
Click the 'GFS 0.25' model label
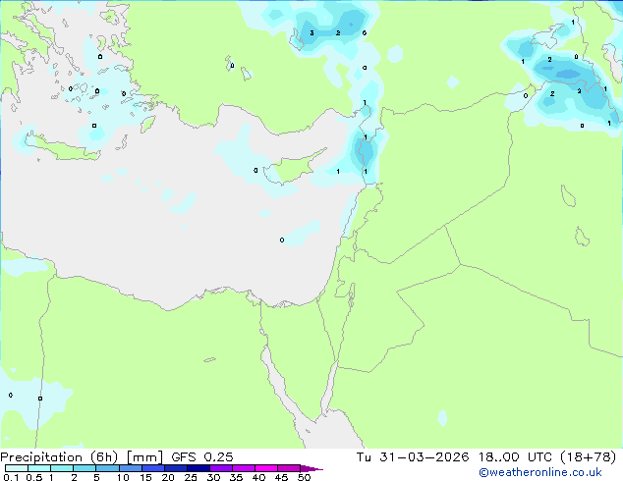tap(201, 457)
